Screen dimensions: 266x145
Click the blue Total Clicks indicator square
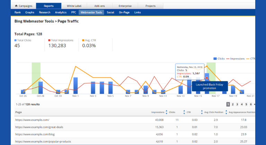pyautogui.click(x=16, y=40)
